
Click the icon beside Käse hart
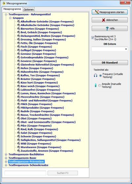coord(18,83)
